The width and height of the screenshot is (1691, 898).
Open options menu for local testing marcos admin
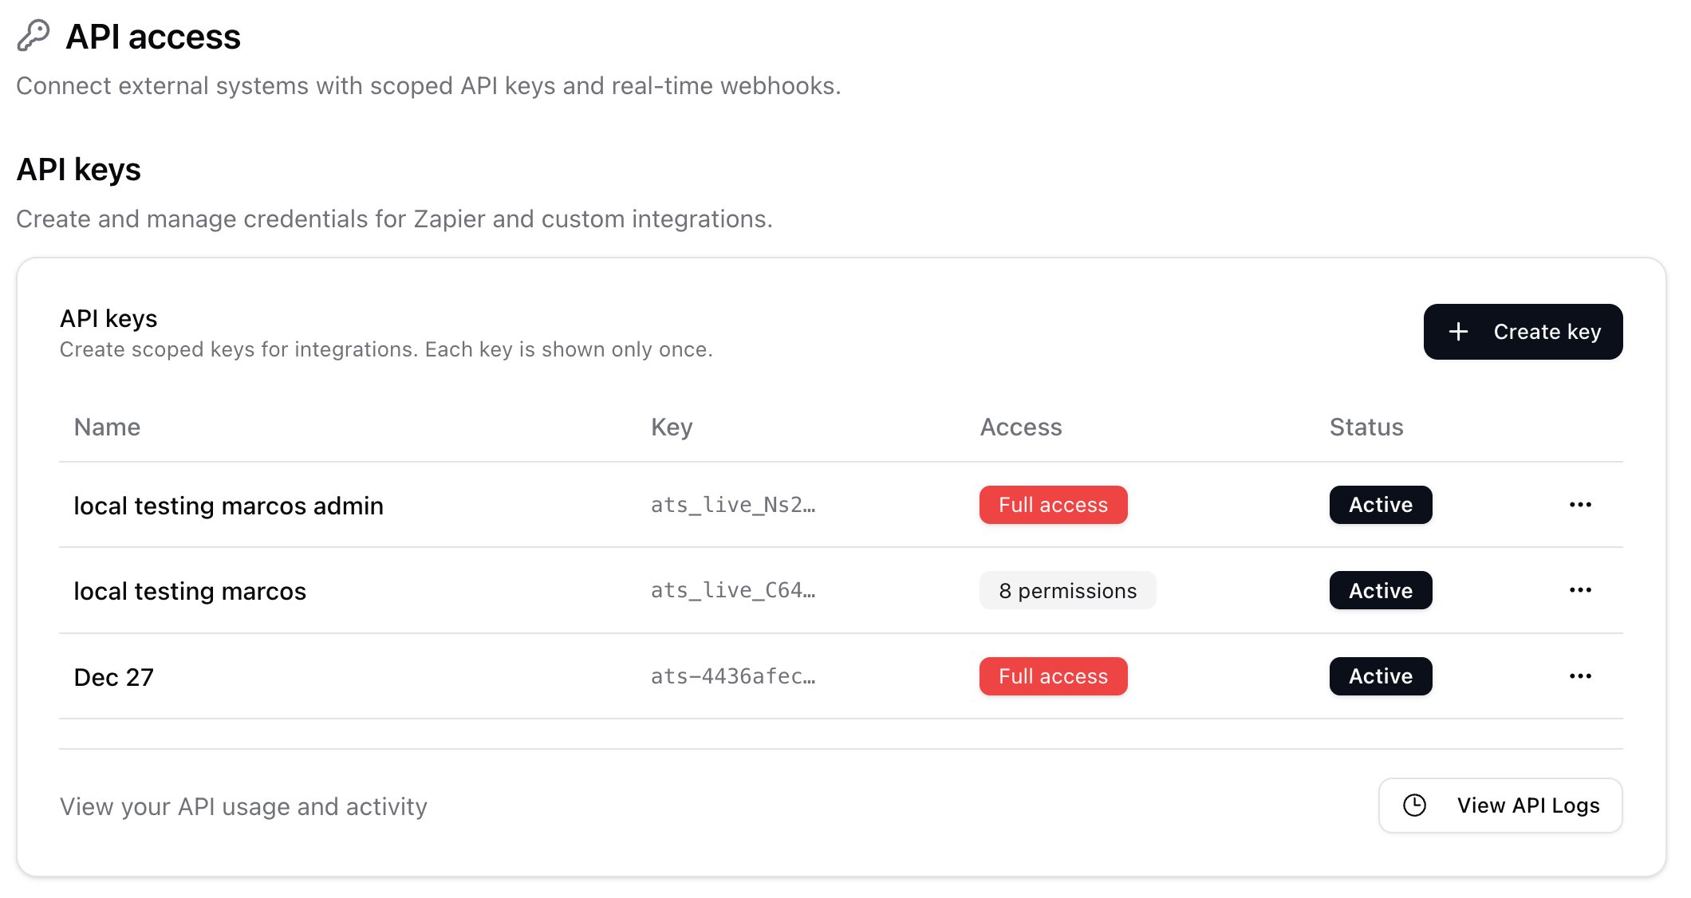(1580, 505)
